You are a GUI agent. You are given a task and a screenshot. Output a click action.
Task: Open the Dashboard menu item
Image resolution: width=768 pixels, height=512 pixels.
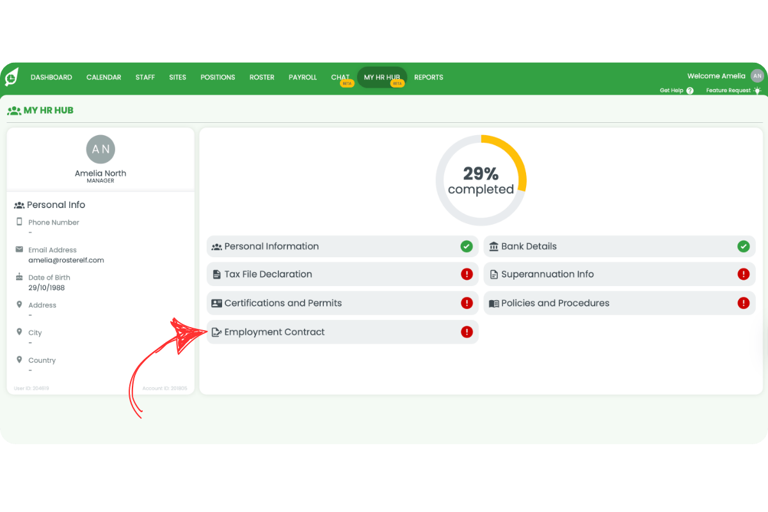coord(51,77)
